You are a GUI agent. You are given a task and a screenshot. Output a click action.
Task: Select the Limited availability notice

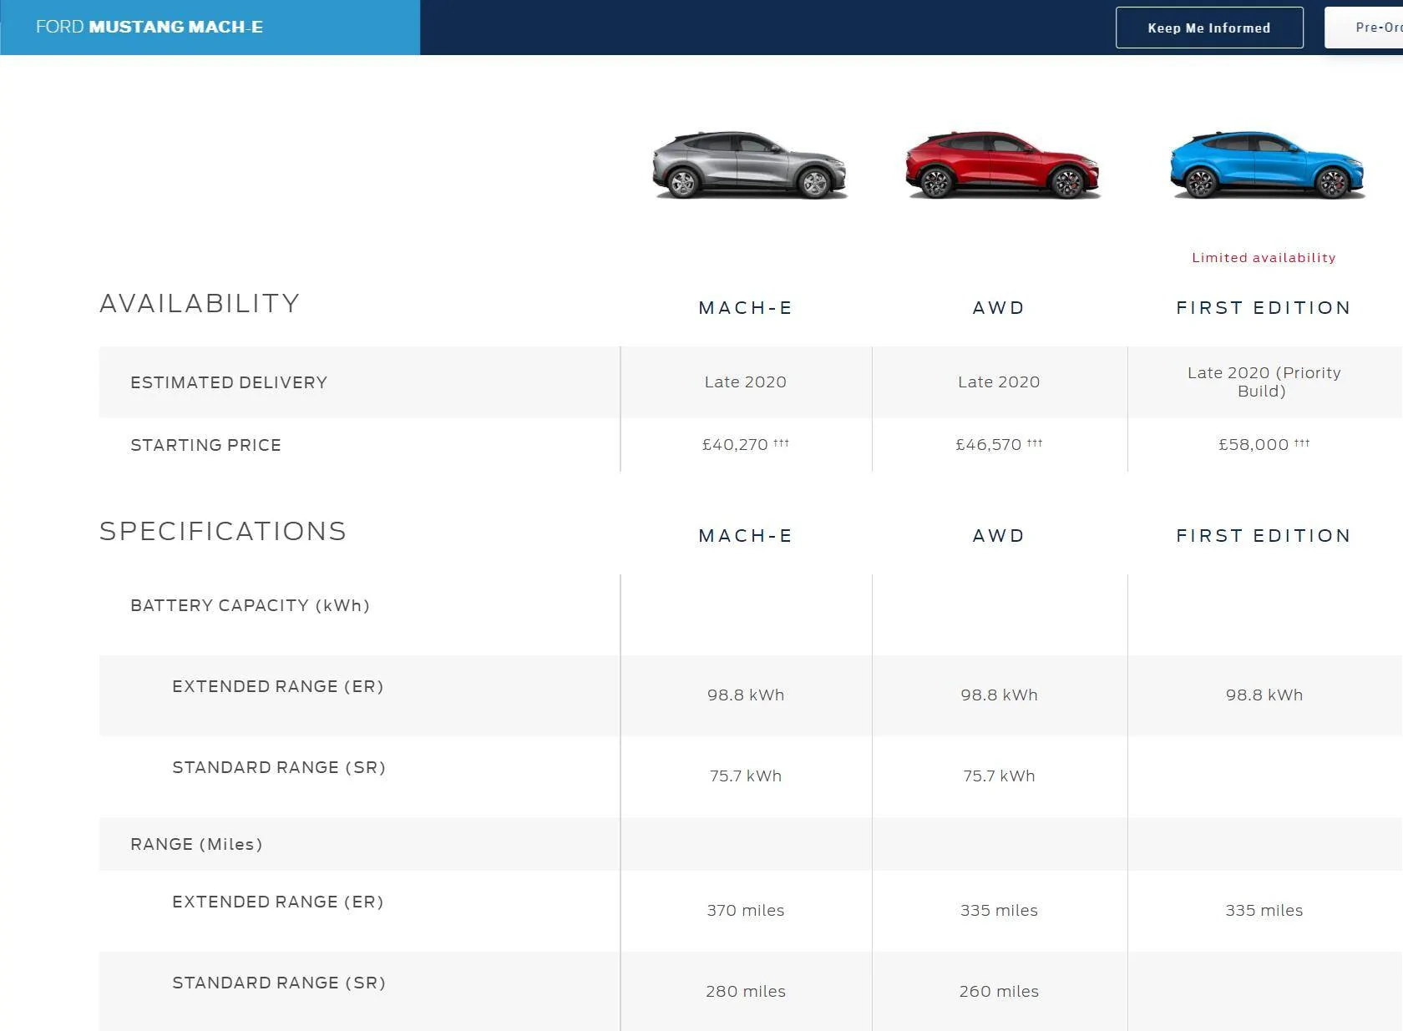click(x=1264, y=258)
